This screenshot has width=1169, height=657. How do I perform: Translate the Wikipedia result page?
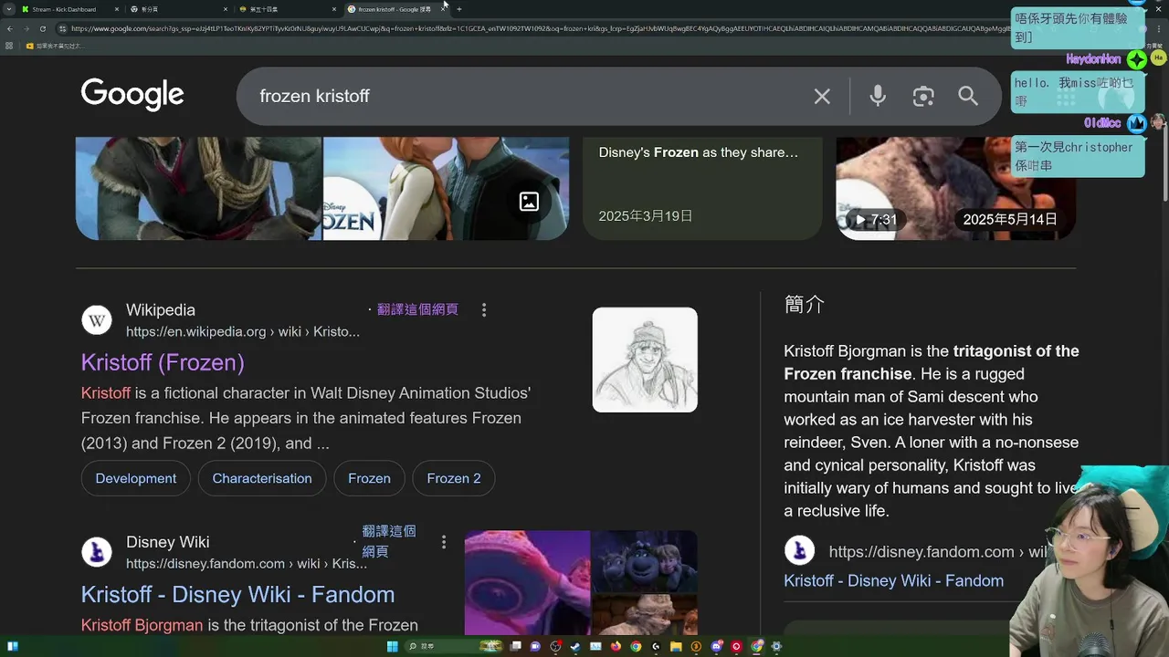pyautogui.click(x=417, y=309)
